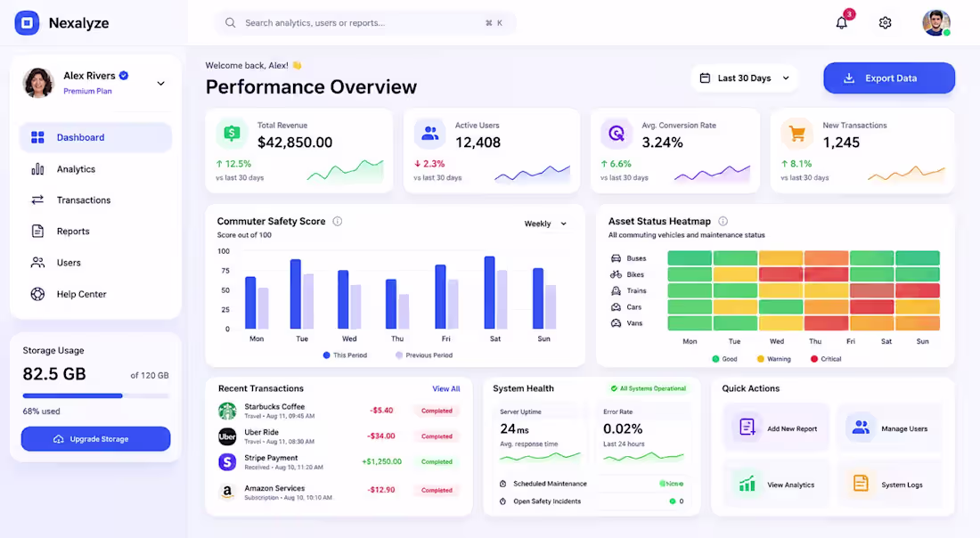The width and height of the screenshot is (980, 538).
Task: Toggle This Period legend item
Action: coord(345,355)
